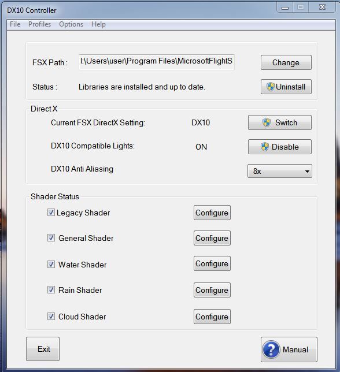Configure the Cloud Shader
Viewport: 340px width, 372px height.
point(212,317)
